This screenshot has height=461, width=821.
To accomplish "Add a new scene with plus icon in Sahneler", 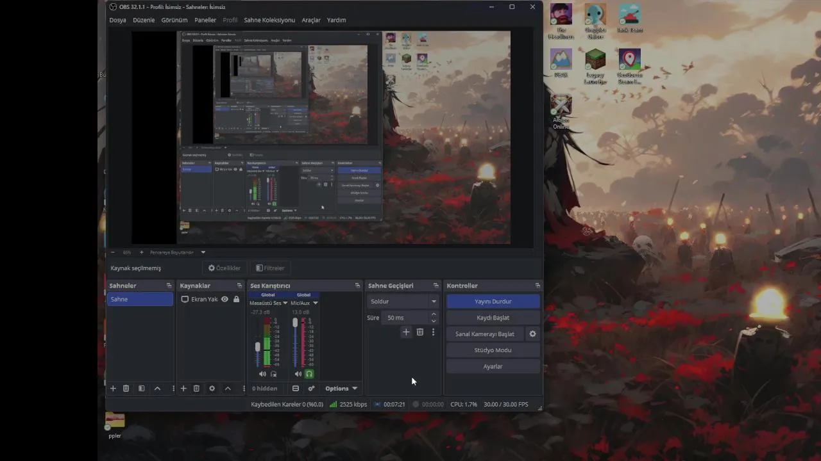I will pos(113,389).
